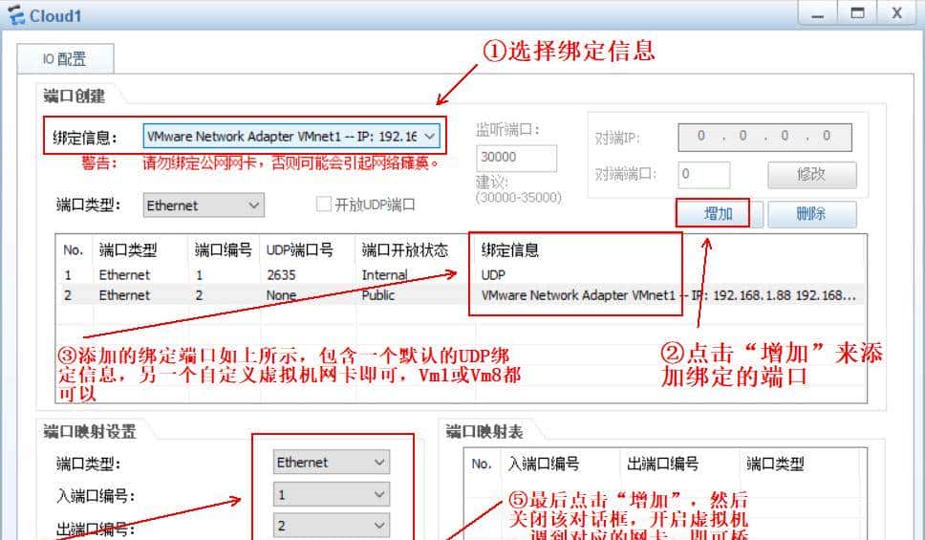
Task: Click the 端口类型 column header in 端口映射表
Action: [775, 464]
